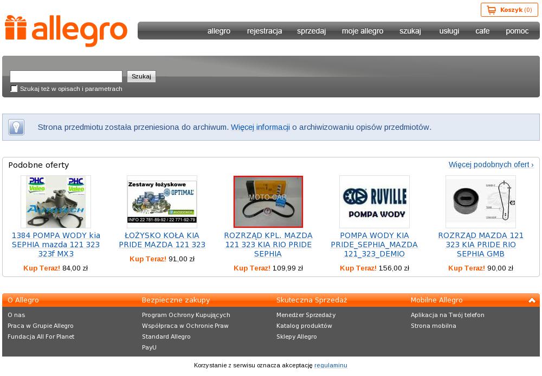Click the price '90,00 zł'
The height and width of the screenshot is (376, 542).
point(500,268)
